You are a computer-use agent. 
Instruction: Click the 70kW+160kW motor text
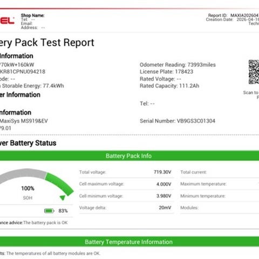click(x=17, y=65)
